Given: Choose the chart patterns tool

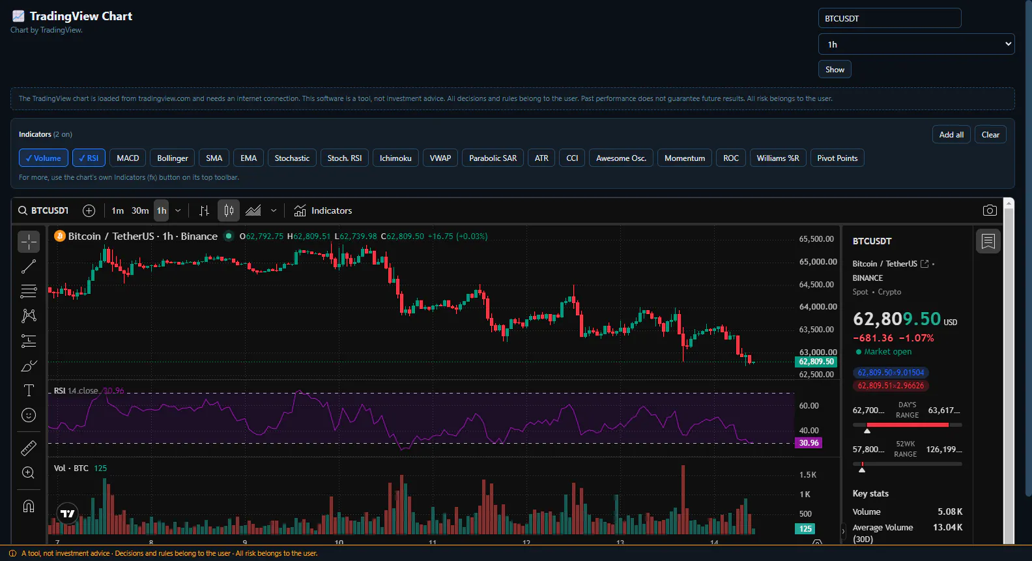Looking at the screenshot, I should [x=29, y=316].
